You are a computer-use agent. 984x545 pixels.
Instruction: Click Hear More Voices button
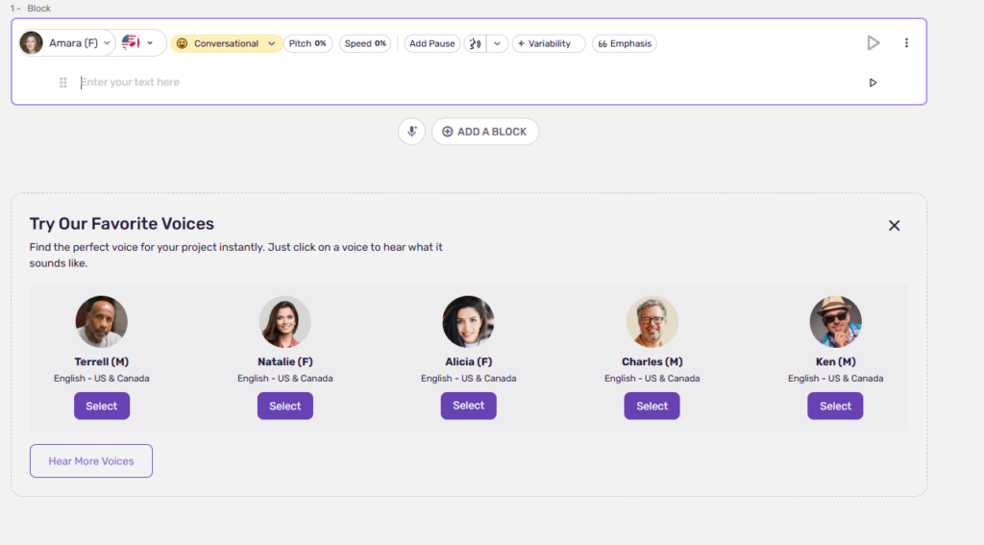pos(91,461)
